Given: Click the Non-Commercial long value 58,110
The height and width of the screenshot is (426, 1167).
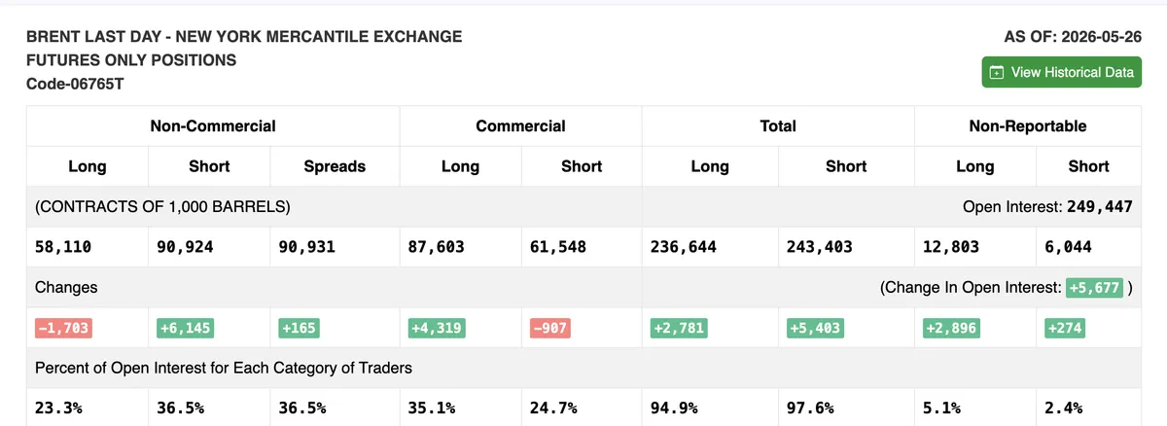Looking at the screenshot, I should [x=63, y=247].
